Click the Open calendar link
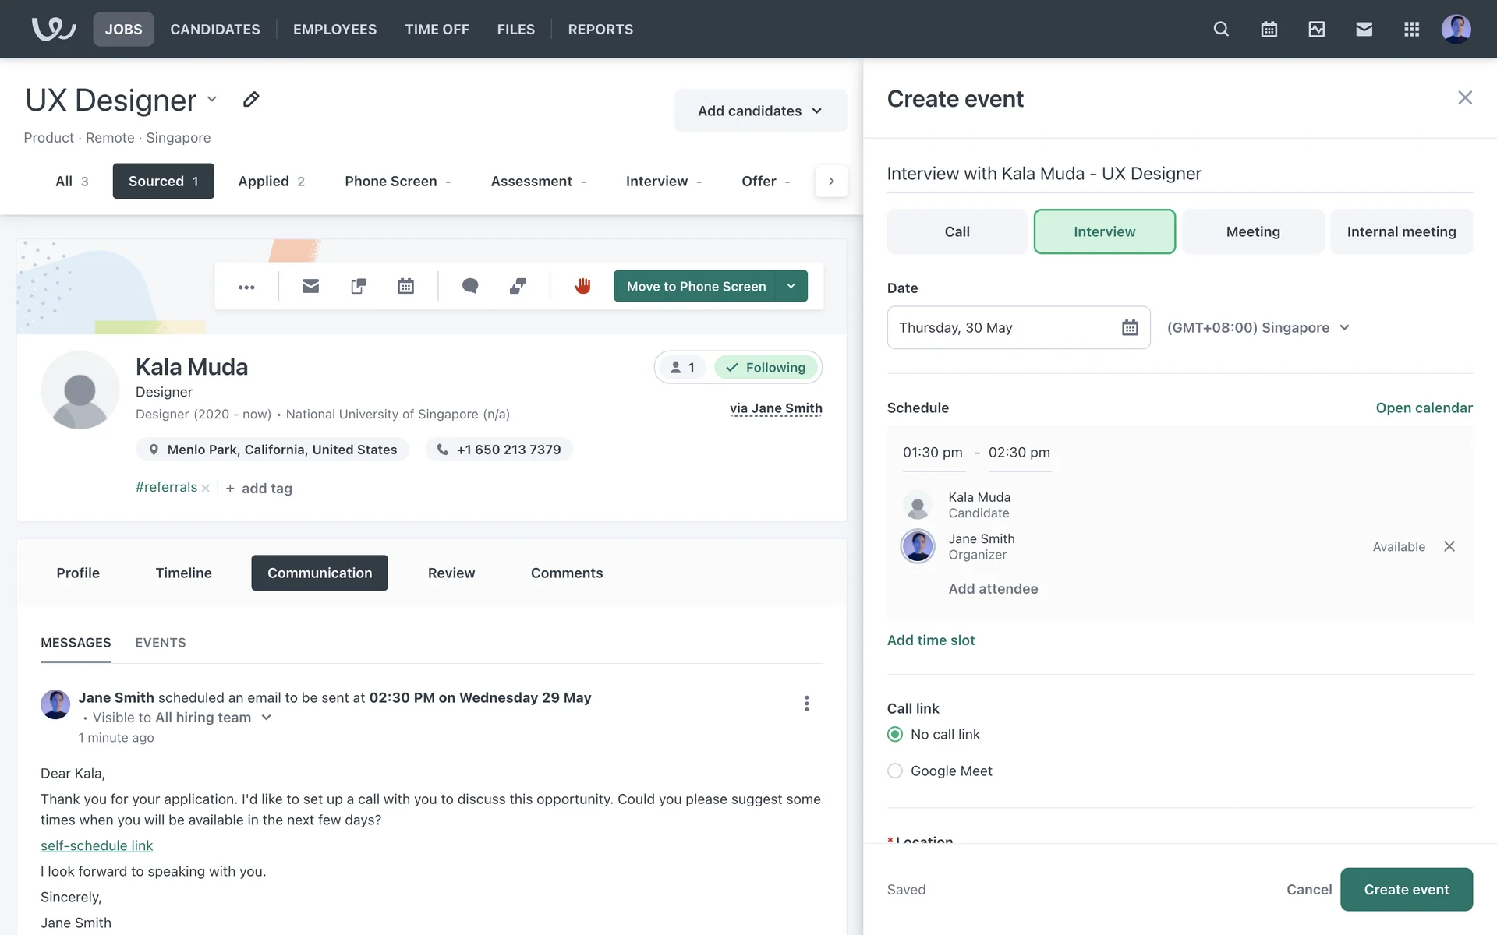 [1424, 408]
